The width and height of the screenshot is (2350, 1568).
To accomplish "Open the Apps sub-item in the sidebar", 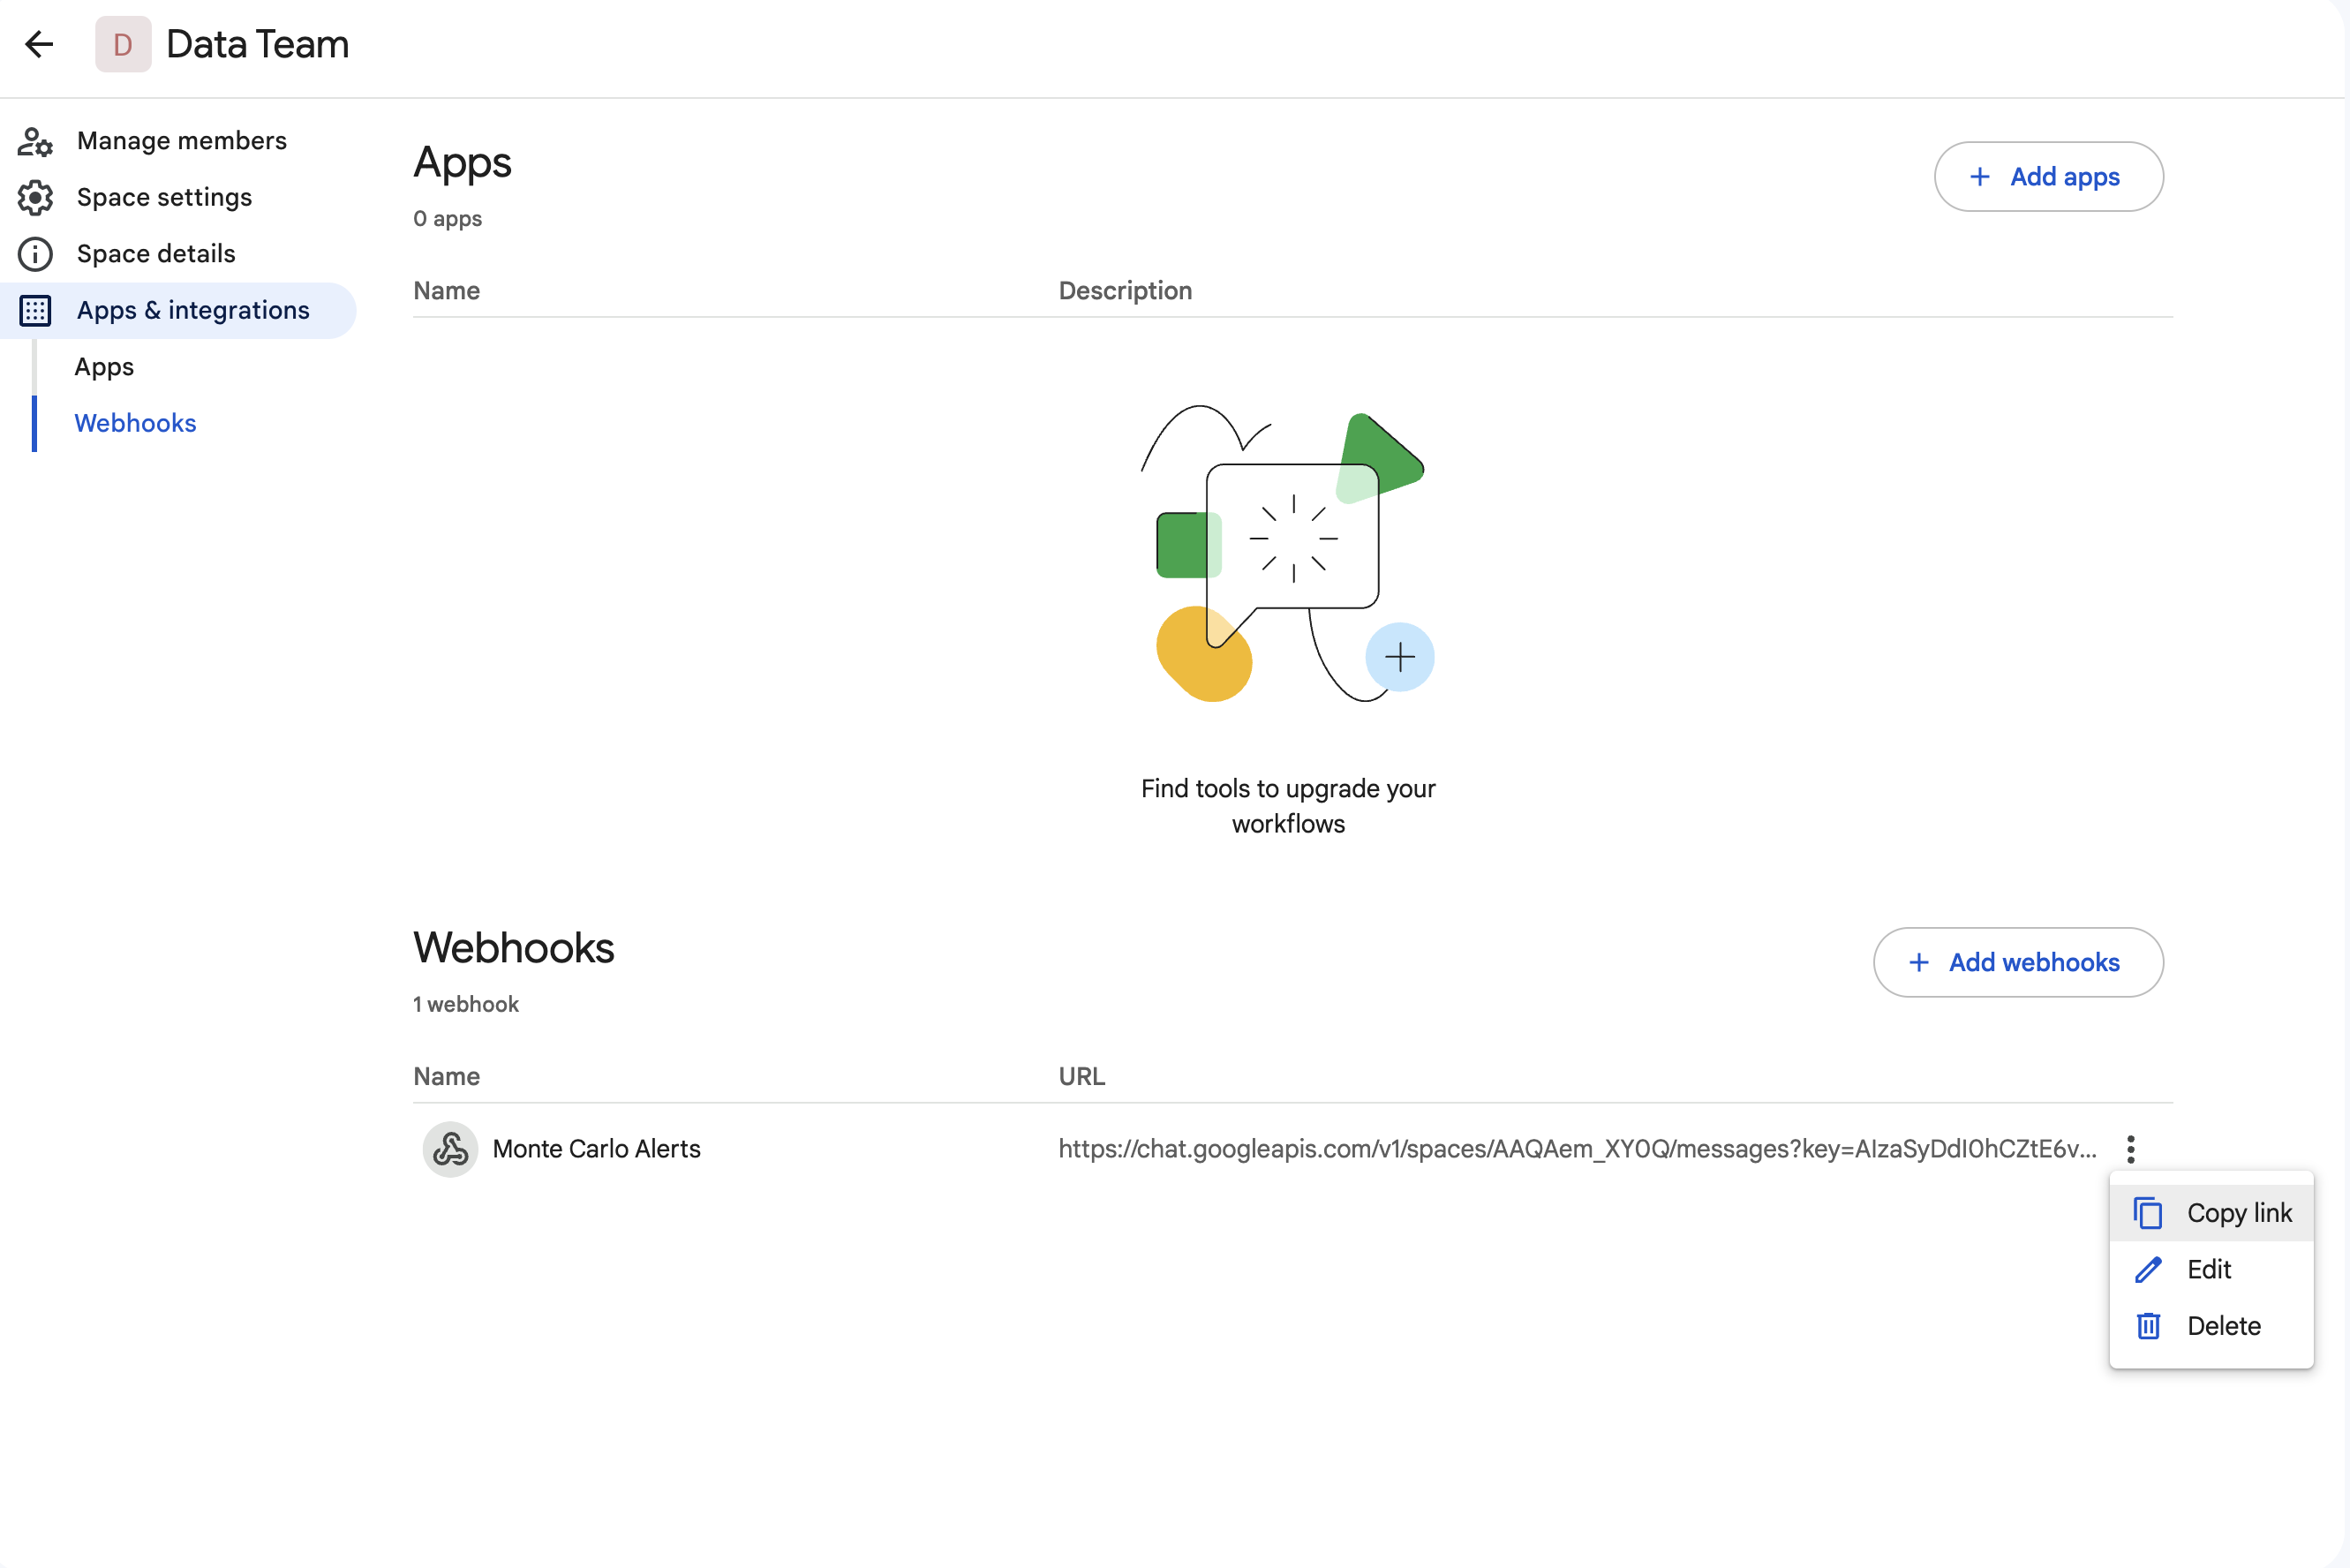I will pos(104,367).
